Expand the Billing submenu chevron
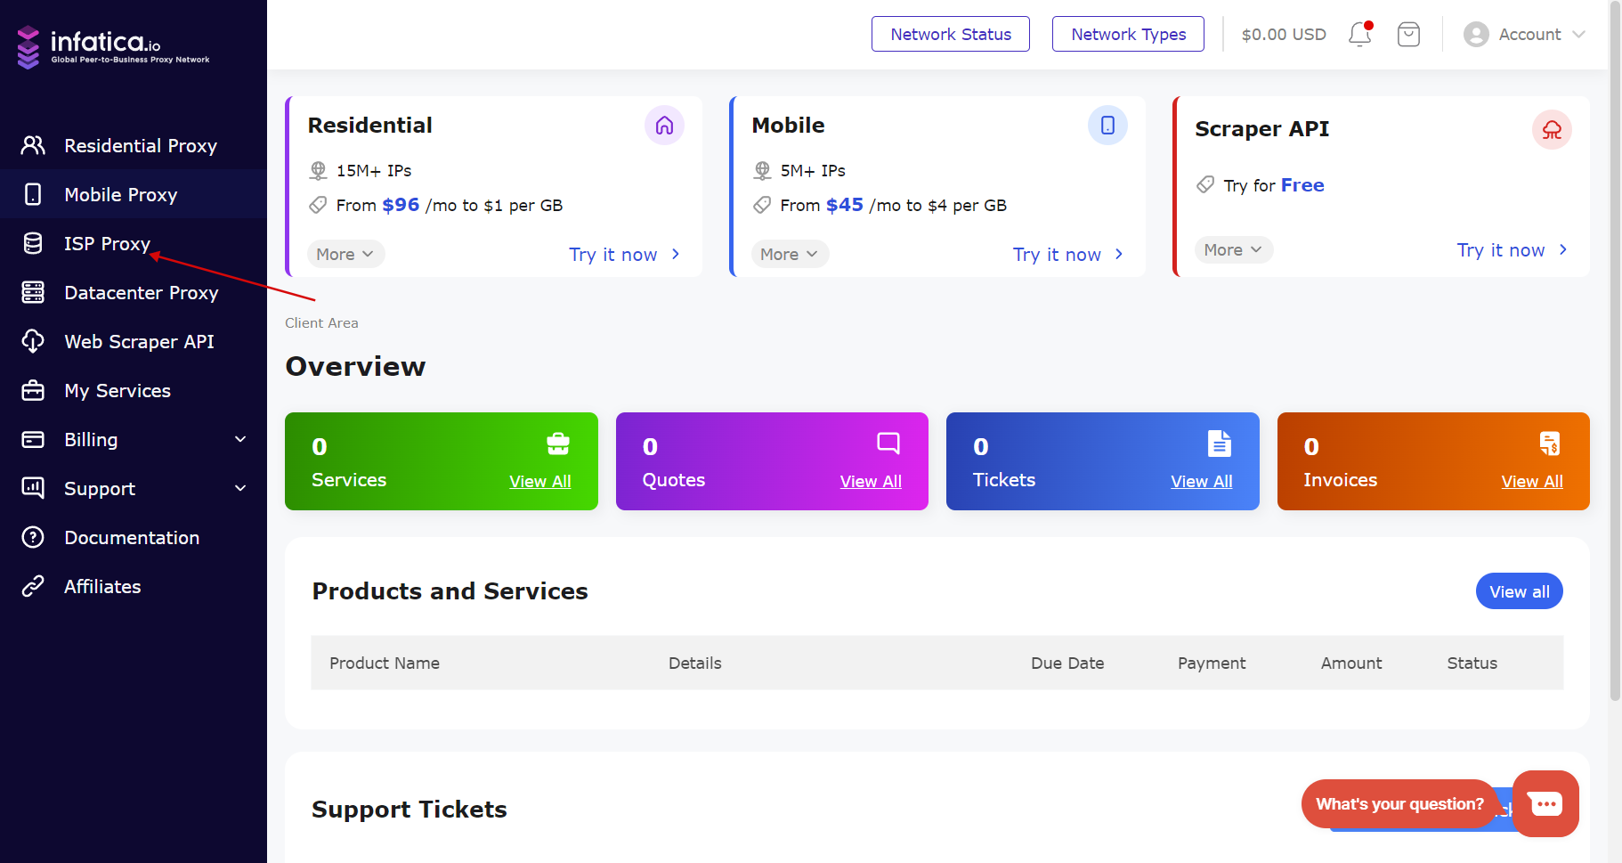The height and width of the screenshot is (863, 1622). (x=240, y=439)
